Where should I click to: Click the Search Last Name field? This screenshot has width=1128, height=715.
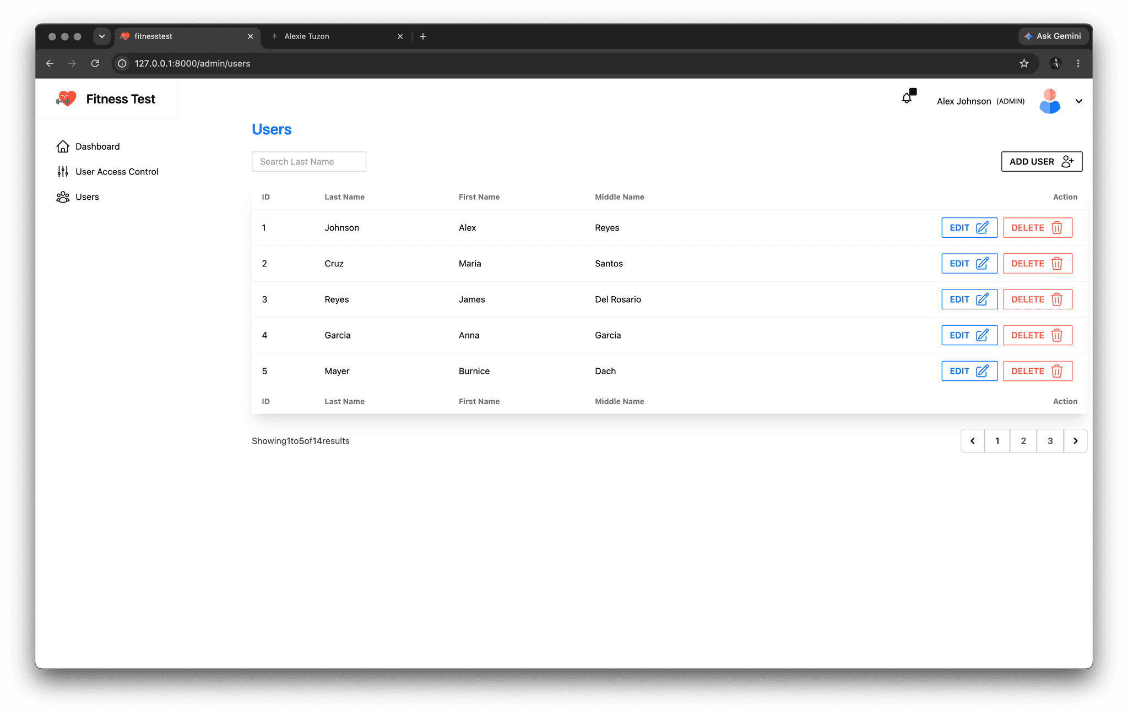point(309,161)
